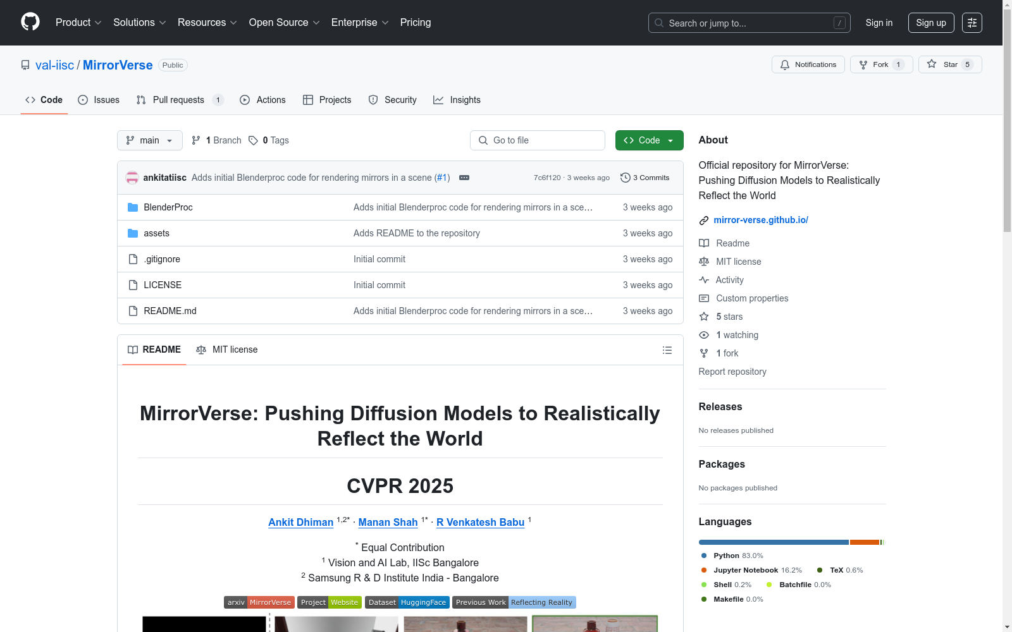
Task: Click the link chain icon near mirror-verse.github.io
Action: pyautogui.click(x=704, y=220)
